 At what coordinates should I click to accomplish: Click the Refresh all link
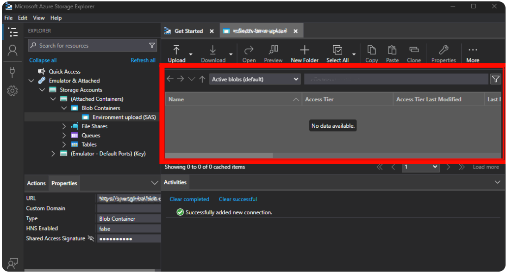[143, 60]
